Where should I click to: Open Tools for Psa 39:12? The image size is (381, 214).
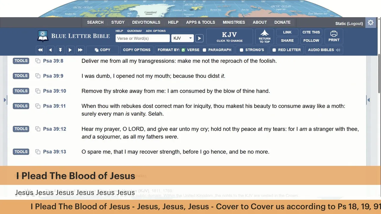21,129
